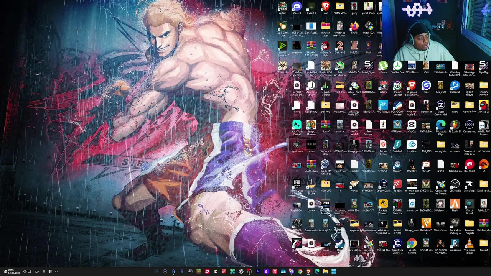Launch the Todoist desktop shortcut
This screenshot has width=491, height=276.
[397, 186]
